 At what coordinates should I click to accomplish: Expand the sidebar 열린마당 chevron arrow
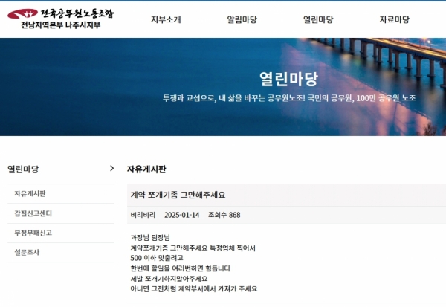pos(111,169)
